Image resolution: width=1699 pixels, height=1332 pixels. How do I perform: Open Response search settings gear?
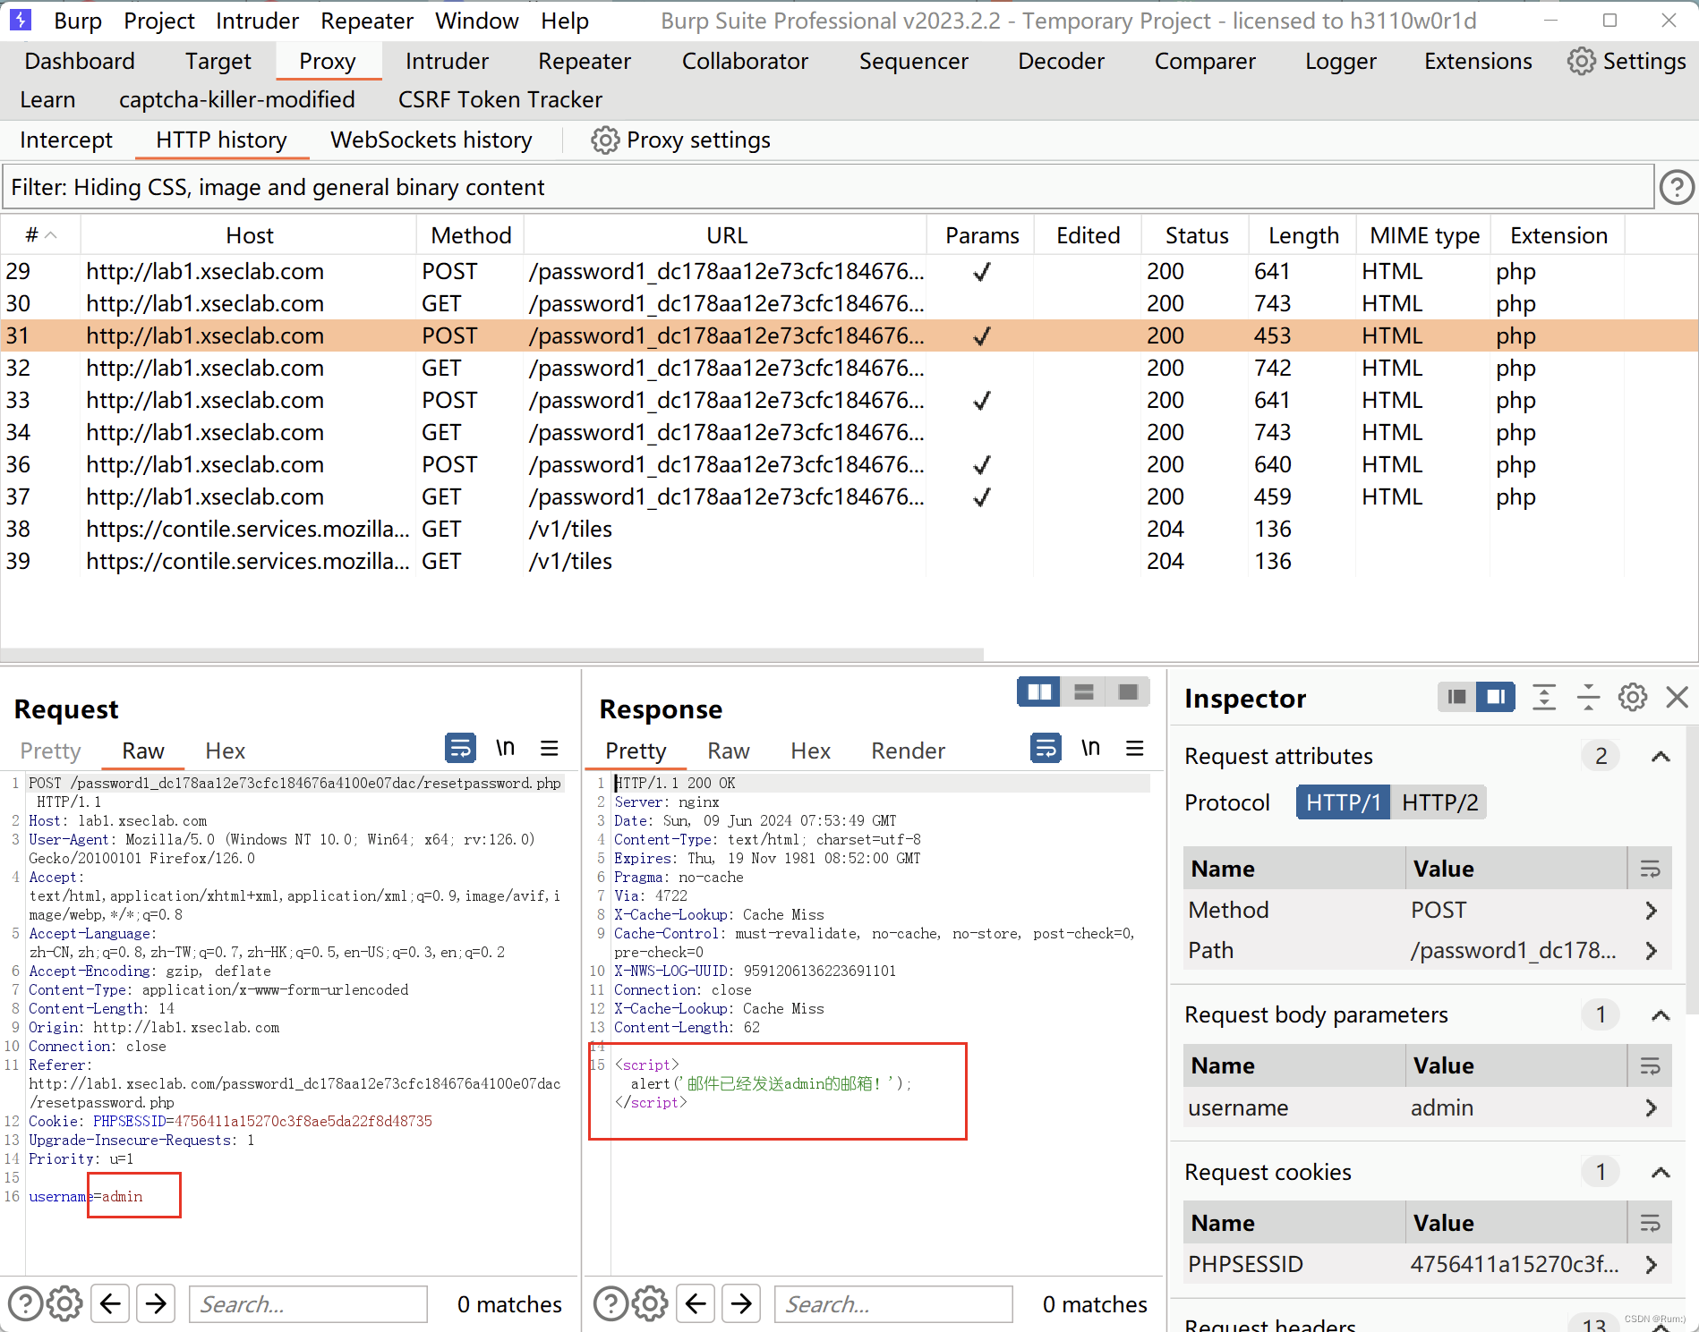point(650,1303)
